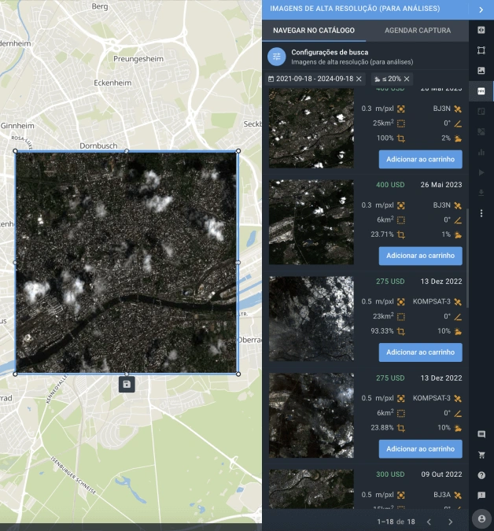Add the 26 Mai 2023 image to cart

[420, 256]
